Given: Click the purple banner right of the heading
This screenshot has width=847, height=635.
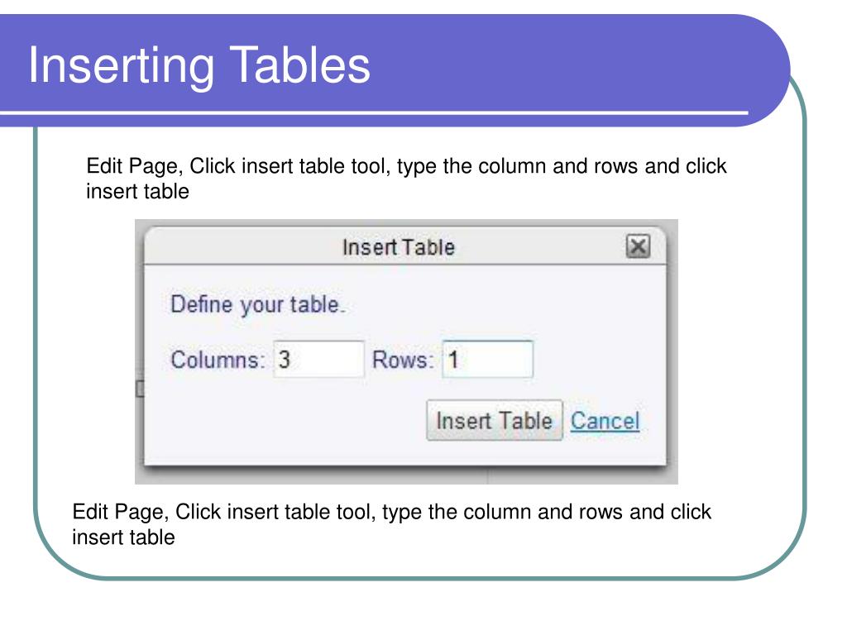Looking at the screenshot, I should 567,62.
